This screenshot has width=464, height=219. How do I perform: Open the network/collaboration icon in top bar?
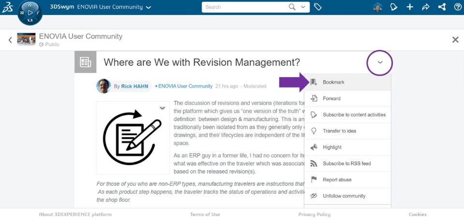442,7
